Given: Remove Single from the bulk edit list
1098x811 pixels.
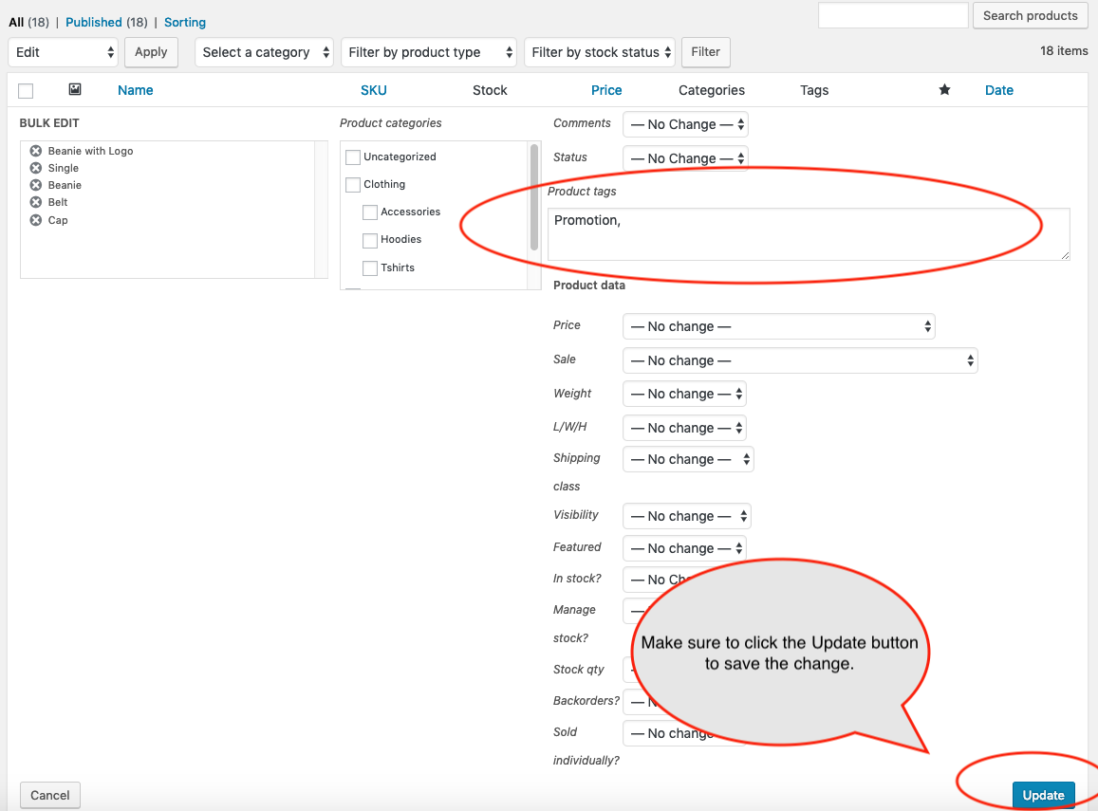Looking at the screenshot, I should point(35,168).
